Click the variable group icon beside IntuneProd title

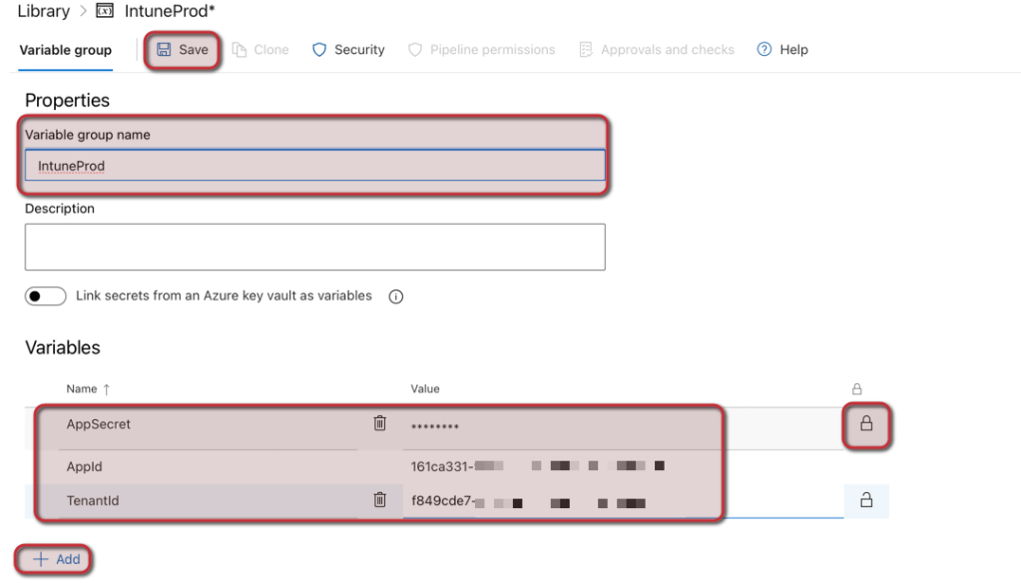coord(105,11)
